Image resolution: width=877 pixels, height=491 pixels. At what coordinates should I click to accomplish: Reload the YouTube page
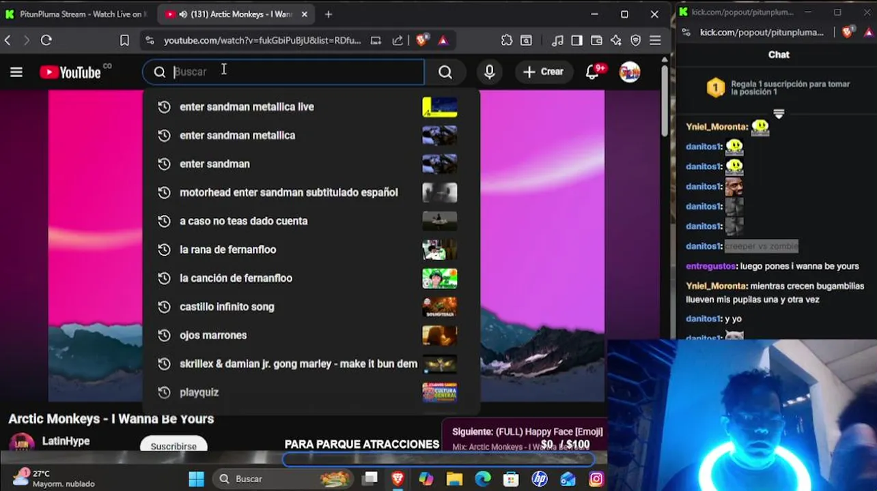click(46, 41)
